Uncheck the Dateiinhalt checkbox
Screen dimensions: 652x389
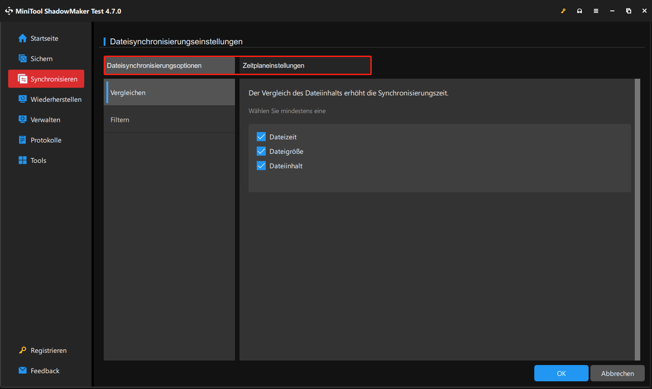click(261, 166)
